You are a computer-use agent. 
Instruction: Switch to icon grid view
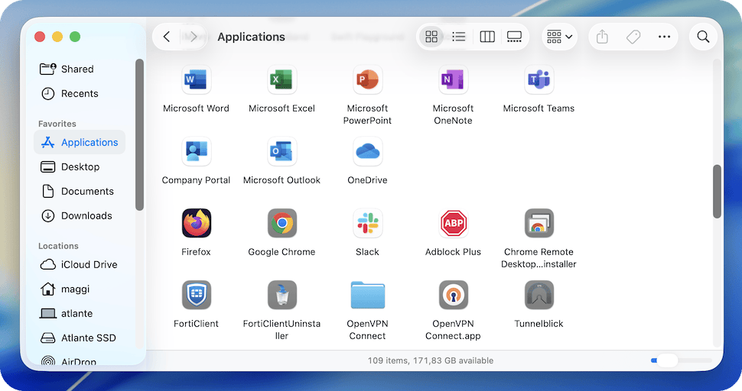pyautogui.click(x=431, y=37)
